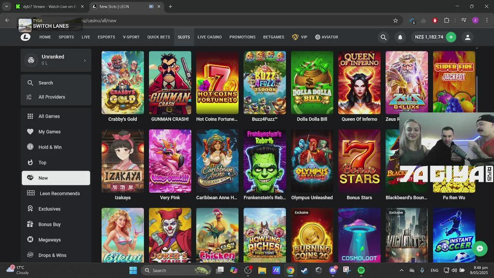
Task: Bookmark this page with star icon
Action: [396, 20]
